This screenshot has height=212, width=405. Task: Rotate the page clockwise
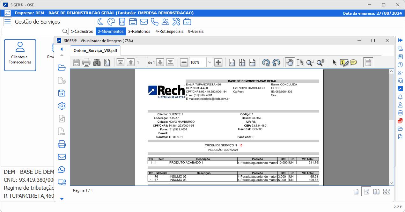click(x=266, y=62)
